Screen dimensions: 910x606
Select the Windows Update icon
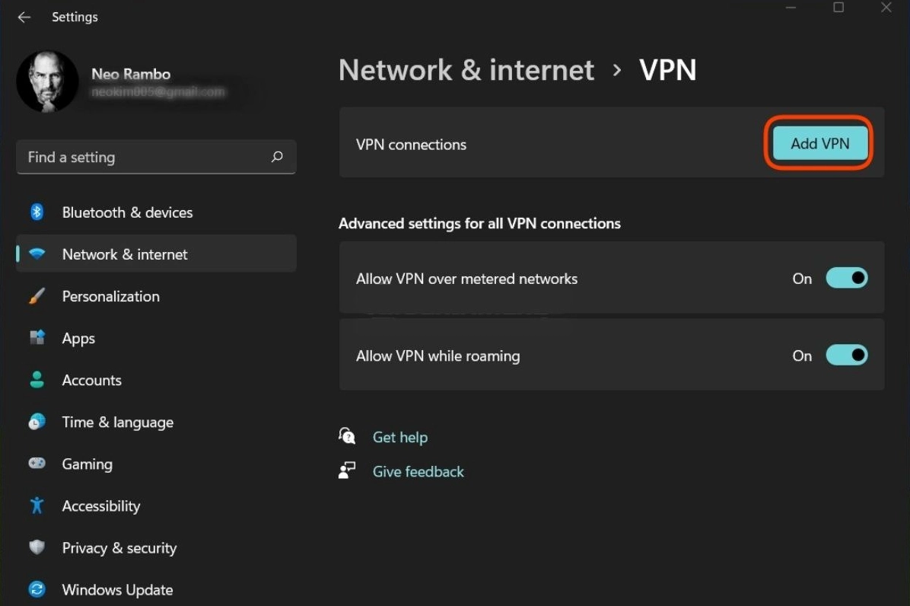tap(37, 588)
